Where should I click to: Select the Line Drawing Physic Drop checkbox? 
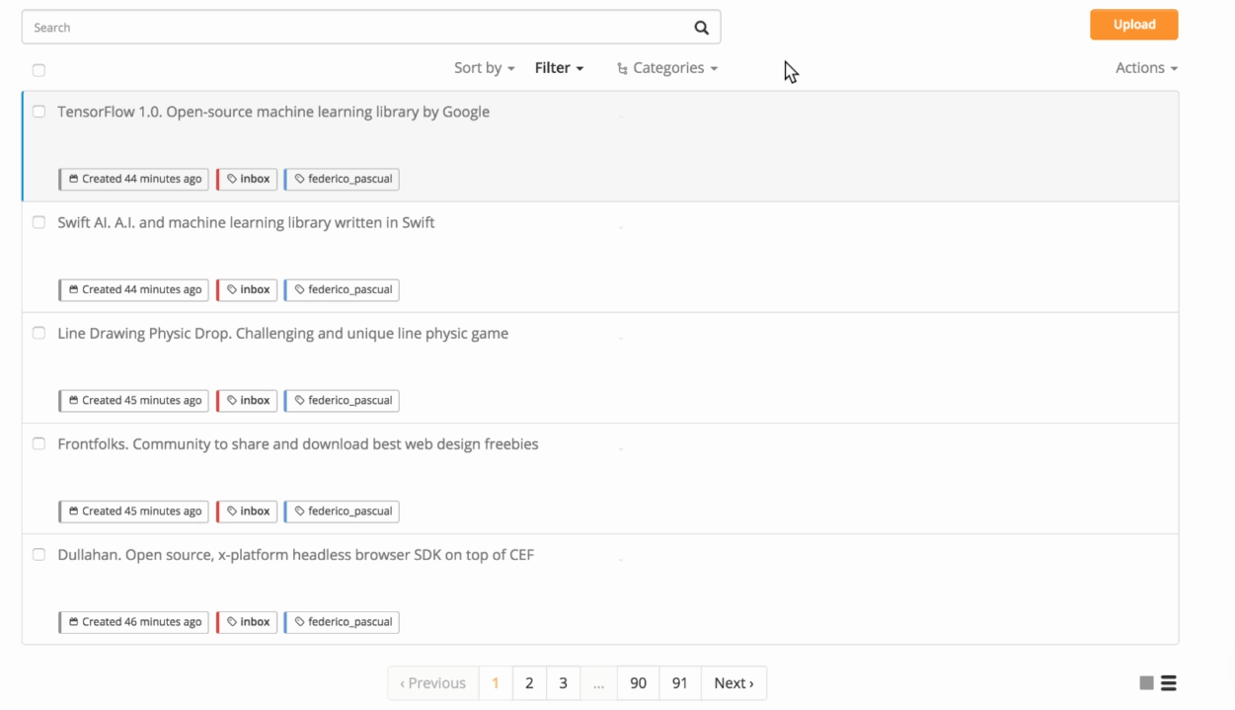39,333
